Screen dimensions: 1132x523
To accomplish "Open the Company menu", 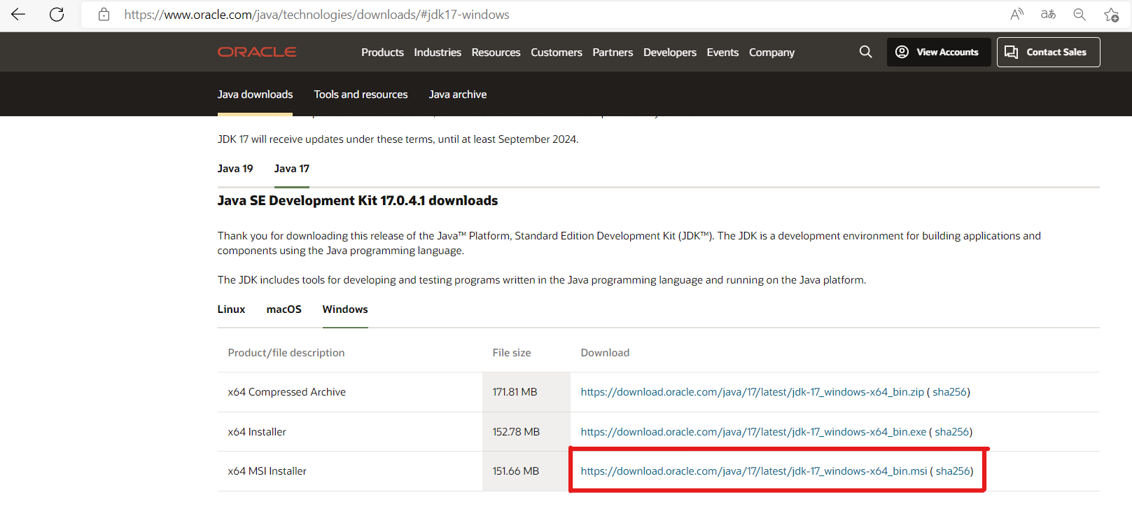I will point(771,53).
